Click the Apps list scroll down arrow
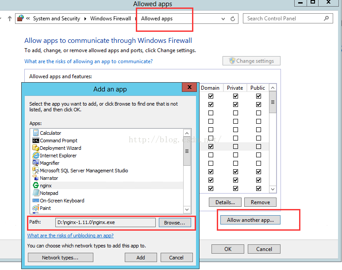This screenshot has width=342, height=270. pyautogui.click(x=187, y=209)
